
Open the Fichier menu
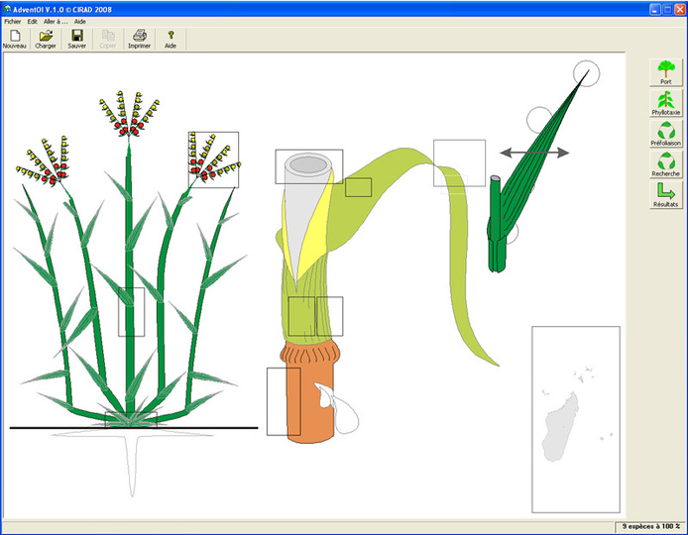click(x=12, y=21)
